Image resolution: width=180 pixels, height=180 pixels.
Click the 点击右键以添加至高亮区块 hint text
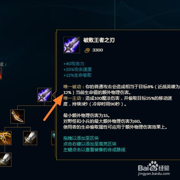(90, 144)
